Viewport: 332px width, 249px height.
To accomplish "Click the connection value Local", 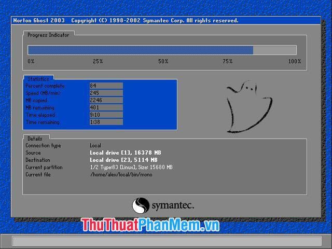I will [x=95, y=146].
